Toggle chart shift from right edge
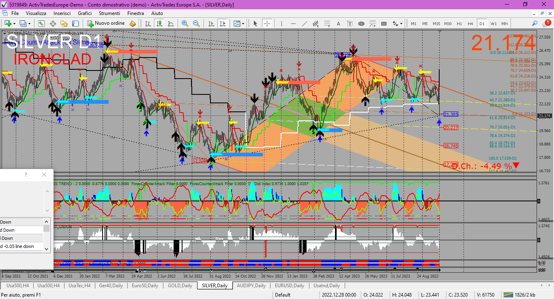The image size is (554, 299). (222, 23)
